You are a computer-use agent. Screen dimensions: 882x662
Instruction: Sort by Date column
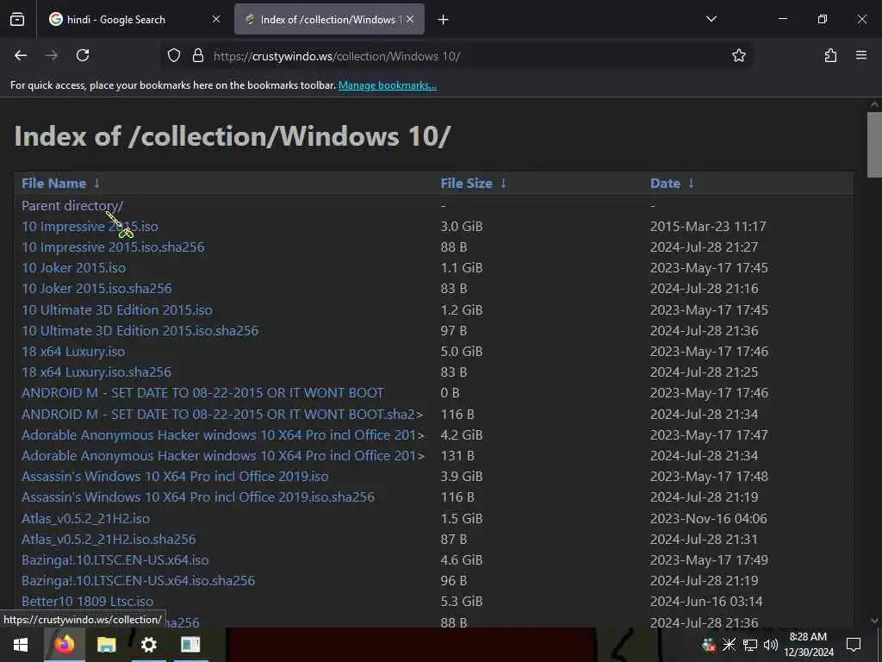point(665,184)
